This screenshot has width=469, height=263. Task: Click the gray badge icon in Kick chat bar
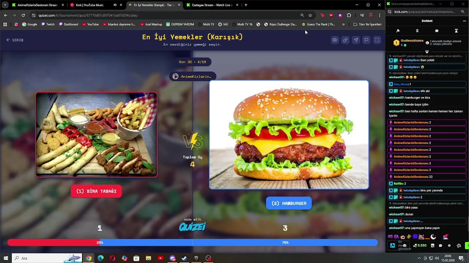pyautogui.click(x=458, y=245)
